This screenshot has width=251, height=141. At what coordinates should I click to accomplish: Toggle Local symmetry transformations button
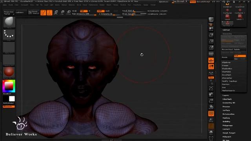[x=211, y=67]
